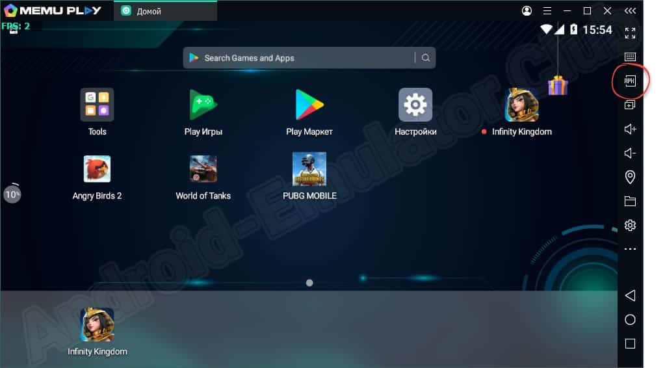Screen dimensions: 665x368
Task: Open the keyboard mapping icon
Action: coord(629,57)
